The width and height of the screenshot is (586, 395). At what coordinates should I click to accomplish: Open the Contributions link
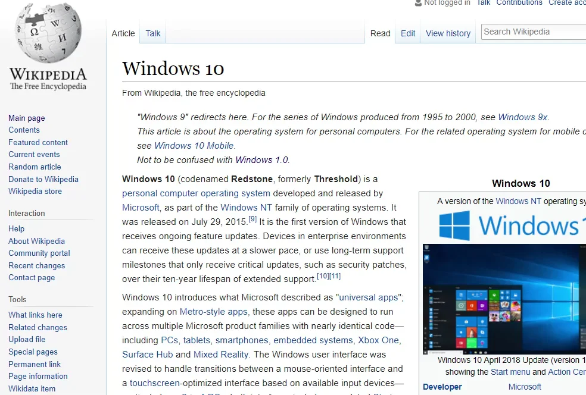pos(519,2)
